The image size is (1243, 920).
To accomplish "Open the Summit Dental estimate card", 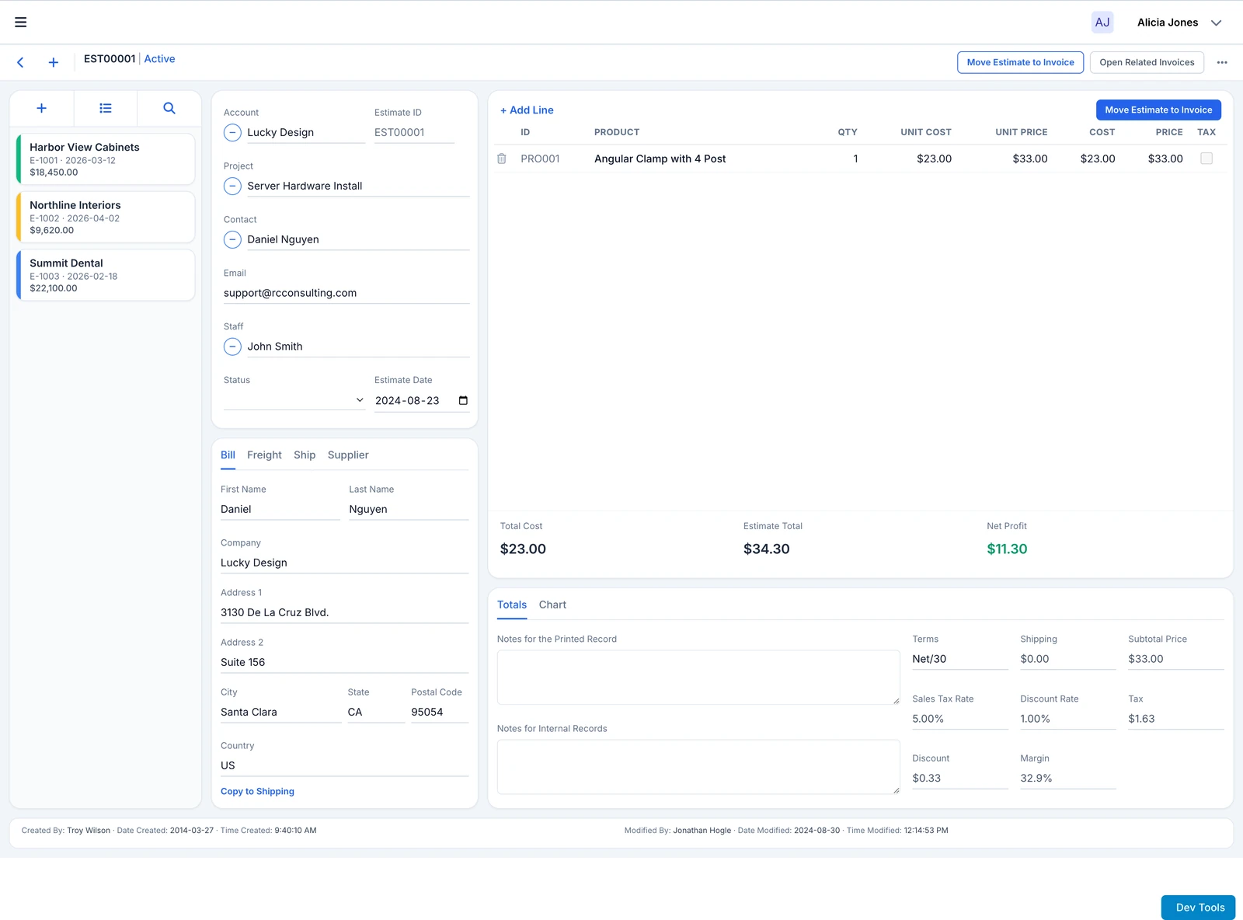I will pos(106,275).
